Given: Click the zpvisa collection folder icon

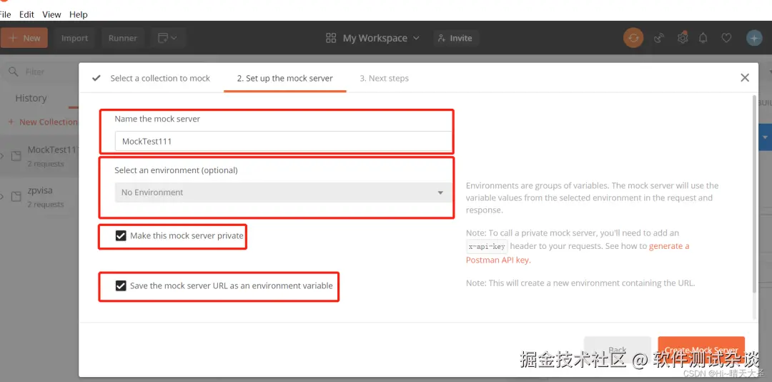Looking at the screenshot, I should [x=16, y=197].
